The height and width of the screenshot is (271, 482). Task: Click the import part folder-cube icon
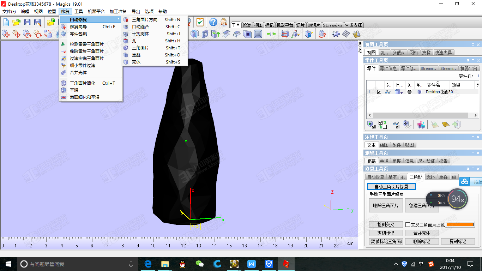click(x=51, y=23)
